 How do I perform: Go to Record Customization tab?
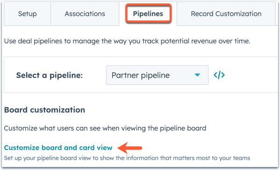tap(226, 14)
